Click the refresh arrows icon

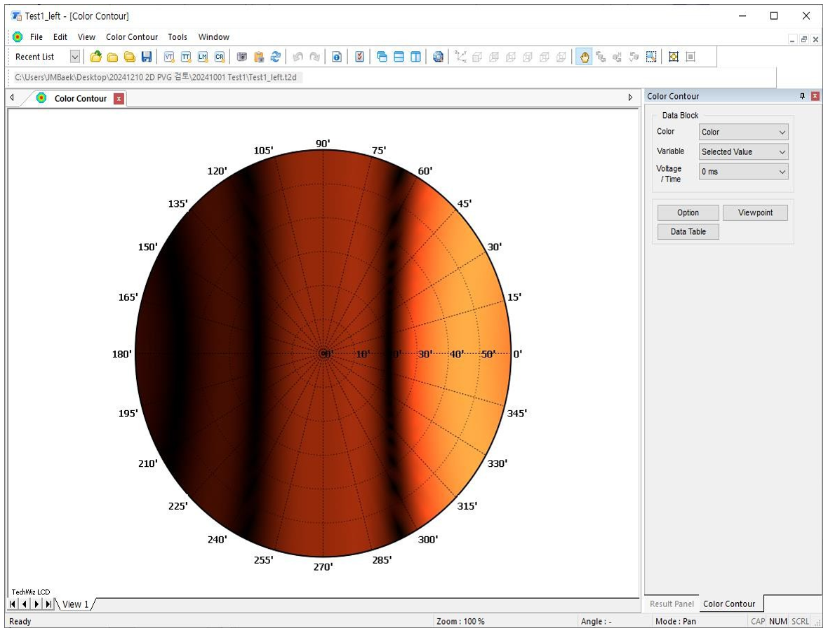pyautogui.click(x=276, y=57)
